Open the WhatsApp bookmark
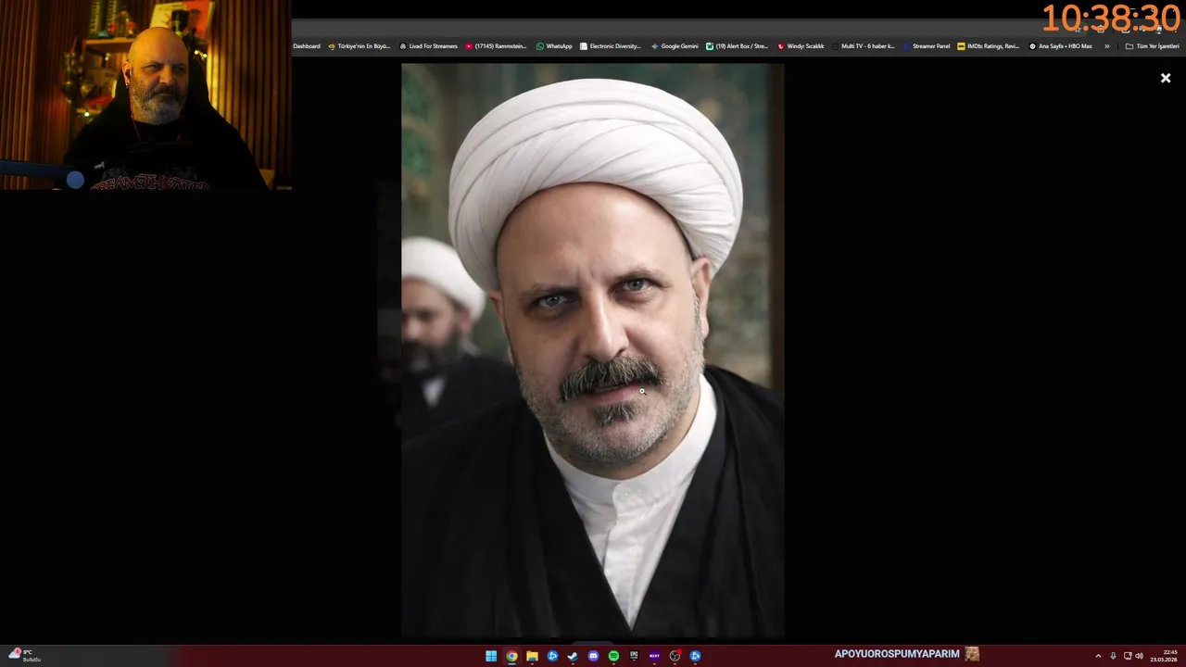Screen dimensions: 1186x667 tap(554, 46)
